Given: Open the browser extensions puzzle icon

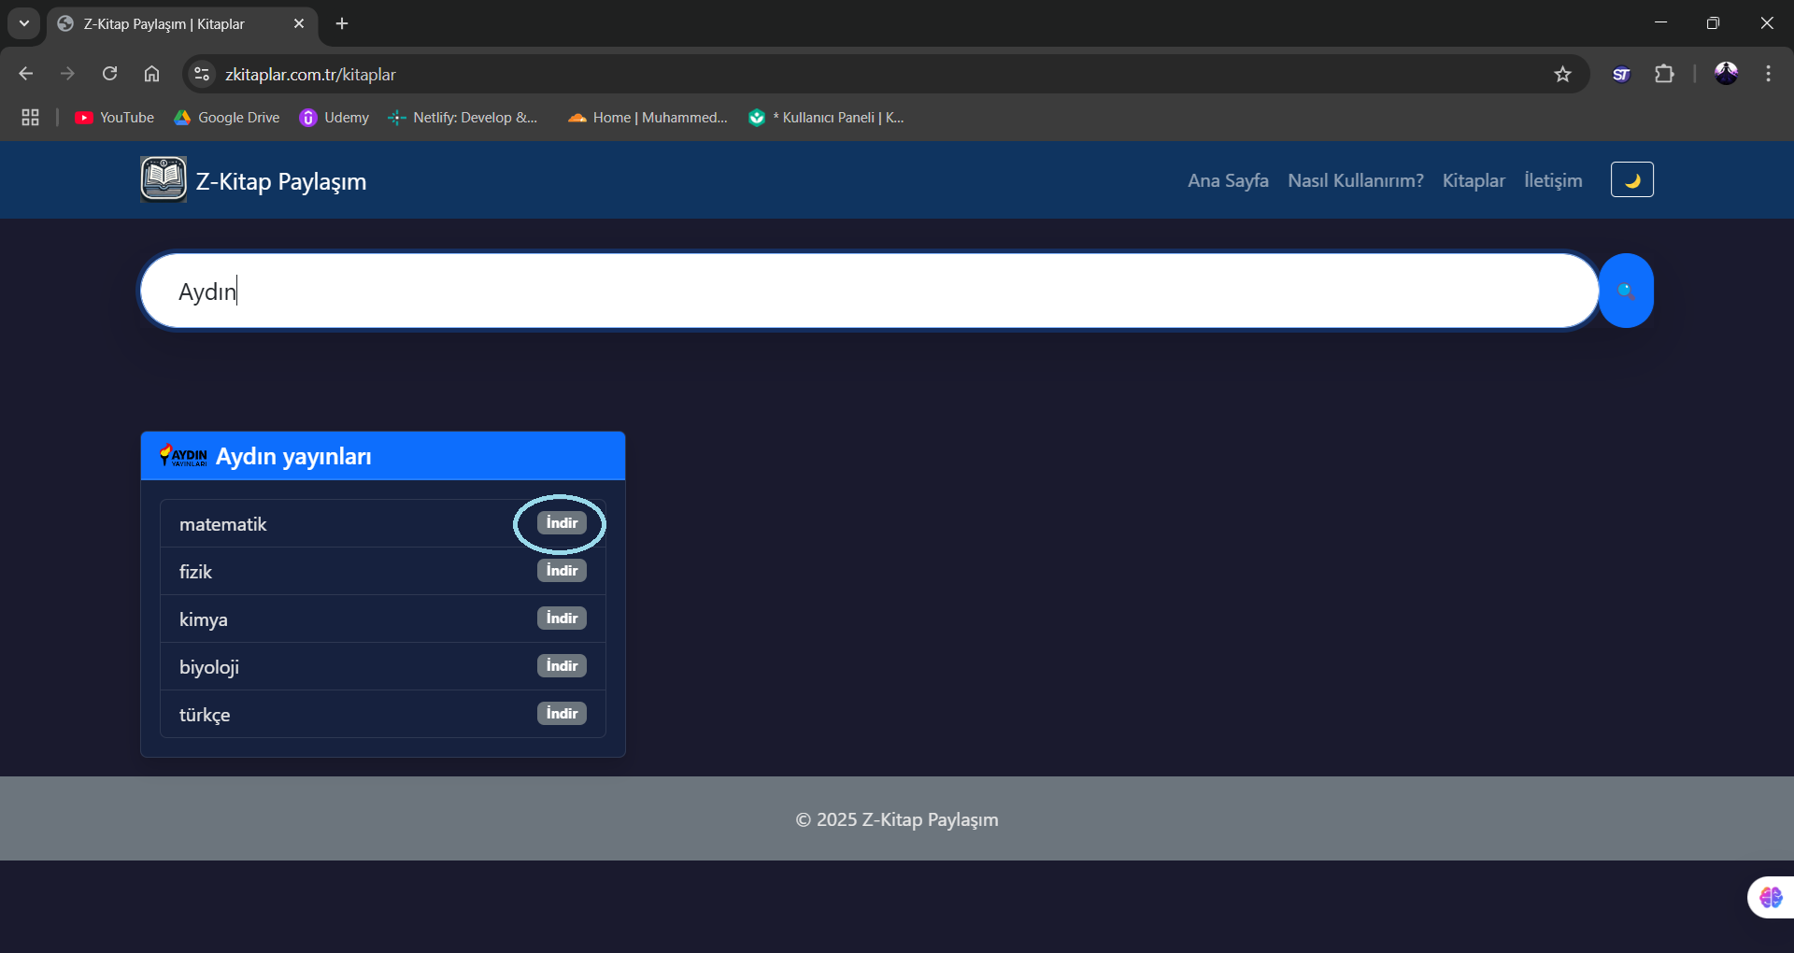Looking at the screenshot, I should click(1664, 75).
